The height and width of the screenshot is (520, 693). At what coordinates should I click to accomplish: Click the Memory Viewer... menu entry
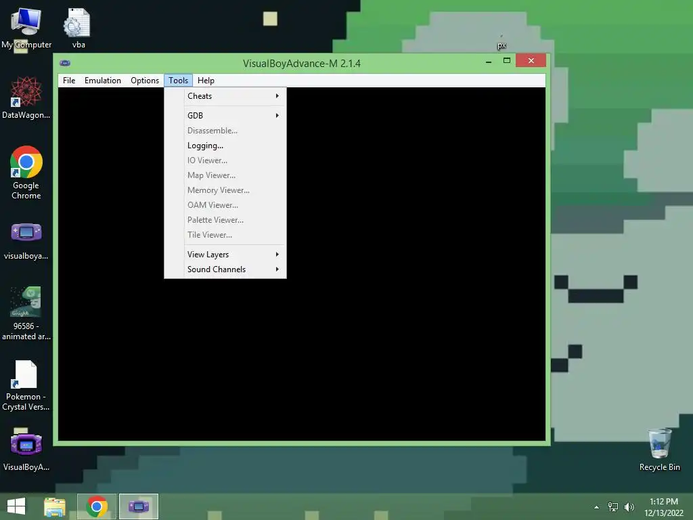click(x=225, y=190)
